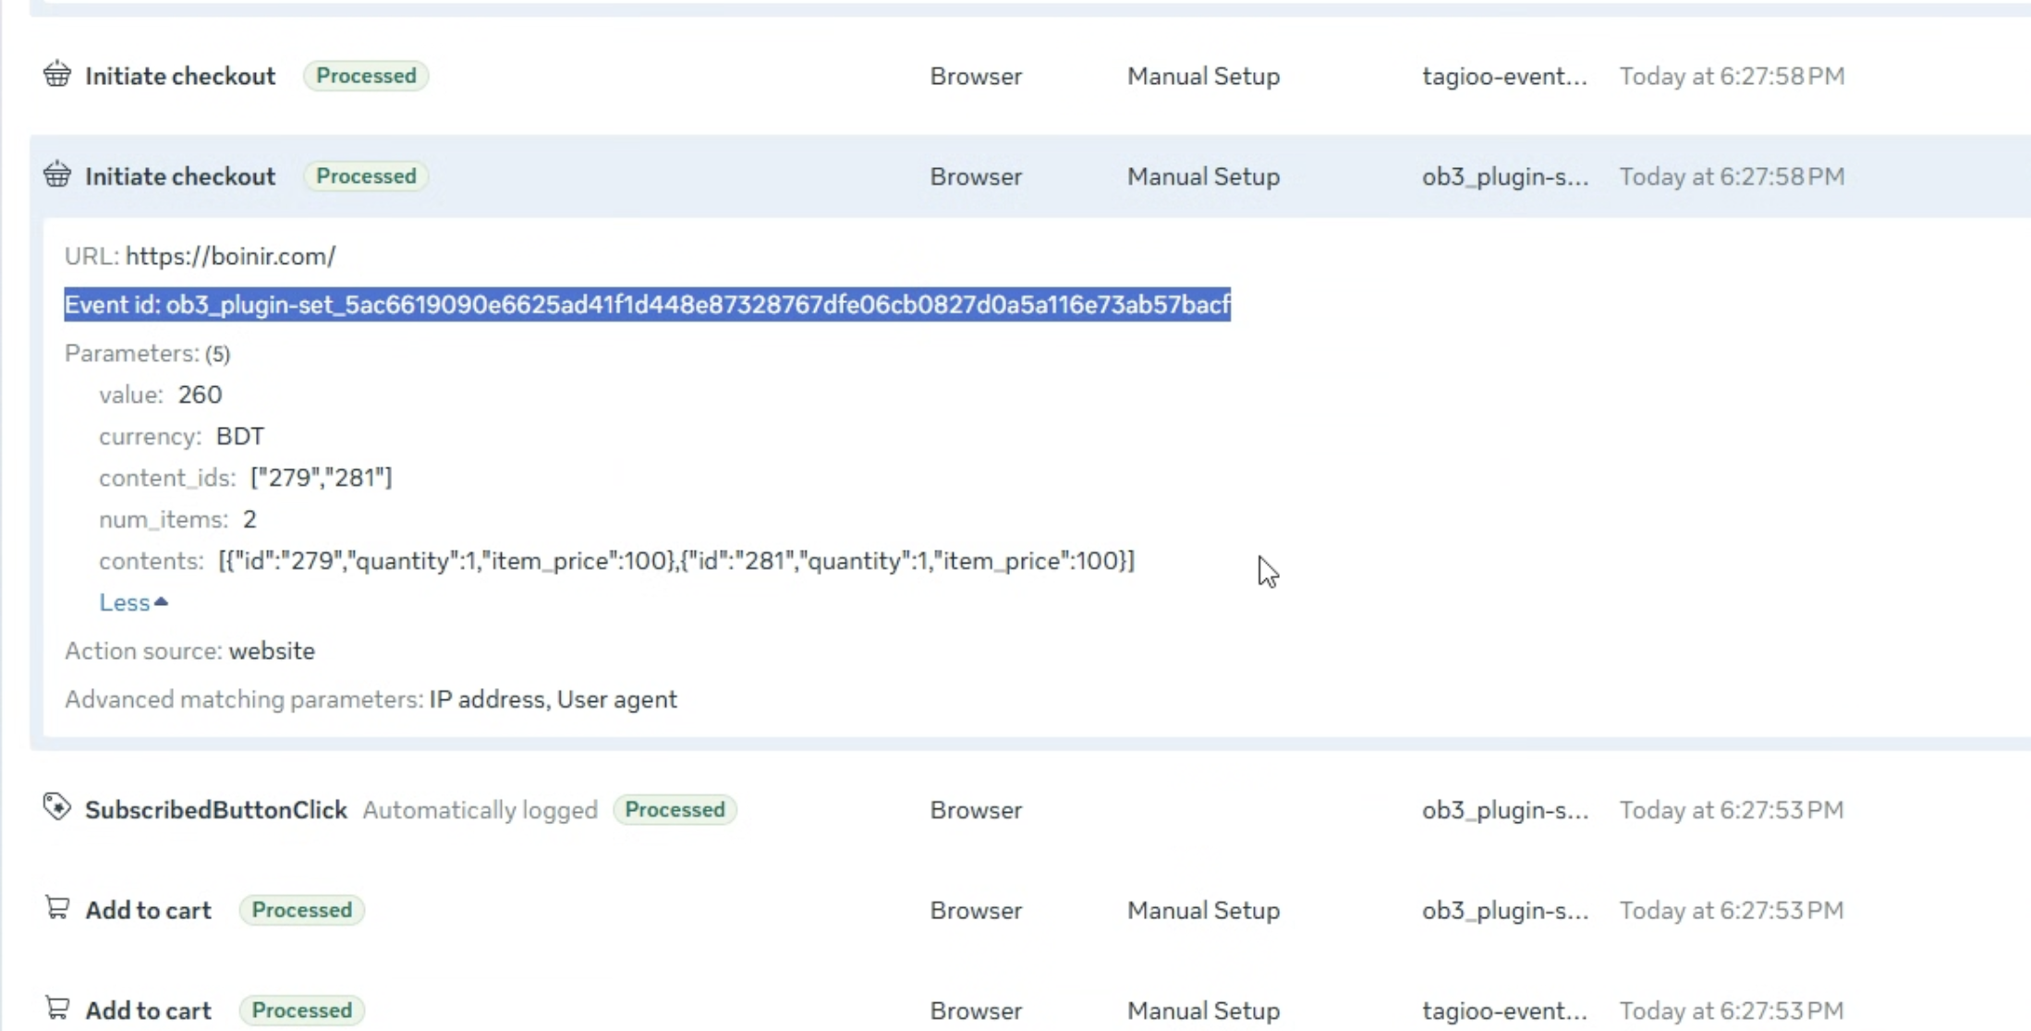This screenshot has width=2031, height=1031.
Task: Click Manual Setup in ob3_plugin Add to cart row
Action: (x=1203, y=910)
